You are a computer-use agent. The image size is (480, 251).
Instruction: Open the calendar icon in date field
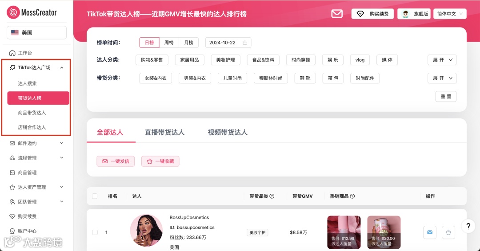245,43
